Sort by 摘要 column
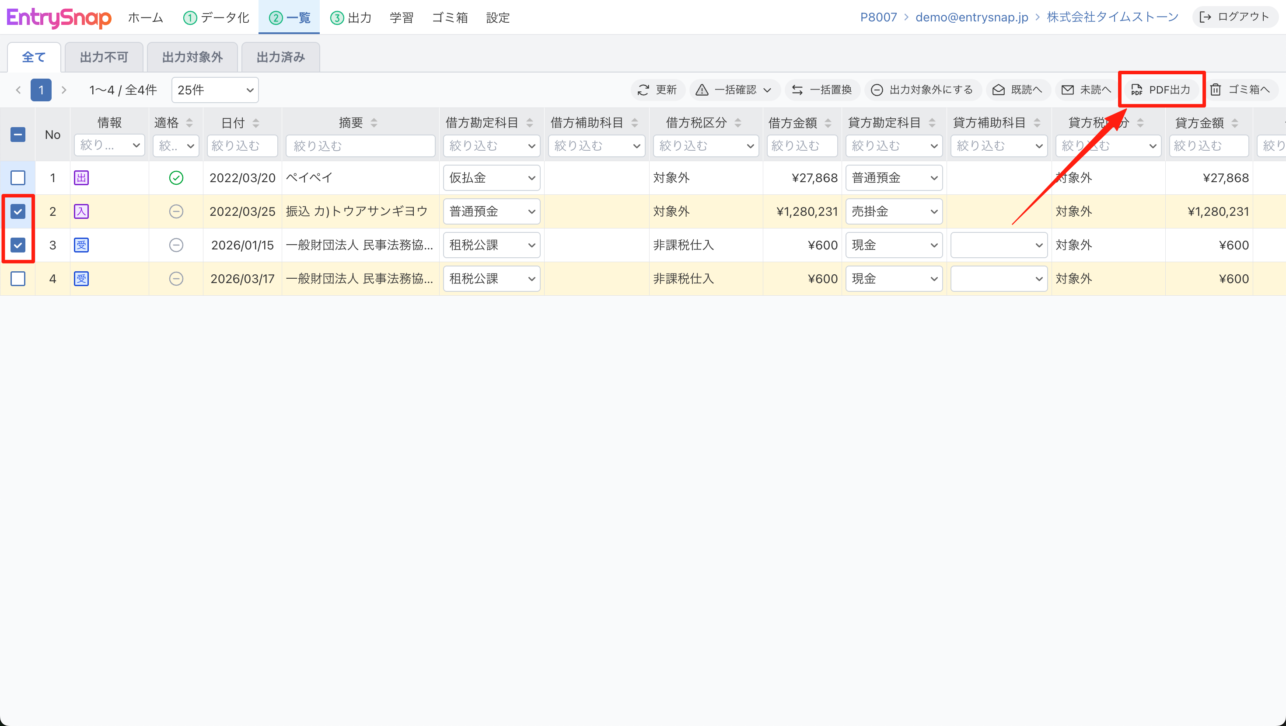Viewport: 1286px width, 726px height. [x=374, y=123]
